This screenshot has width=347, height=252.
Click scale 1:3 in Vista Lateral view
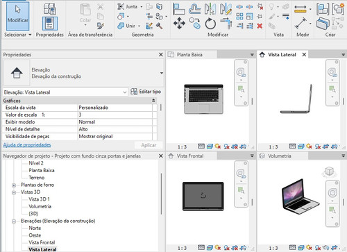coord(273,146)
